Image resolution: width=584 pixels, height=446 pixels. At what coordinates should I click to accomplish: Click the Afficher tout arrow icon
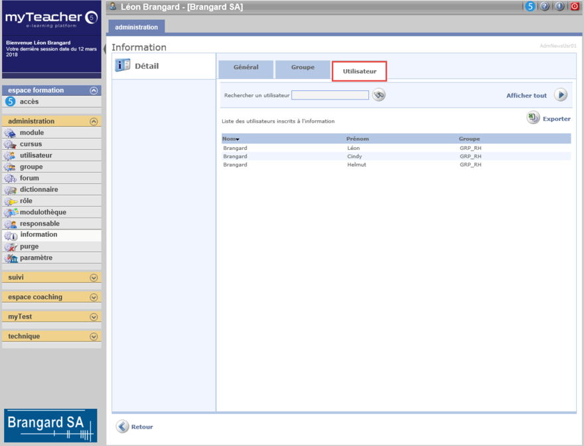pos(561,95)
